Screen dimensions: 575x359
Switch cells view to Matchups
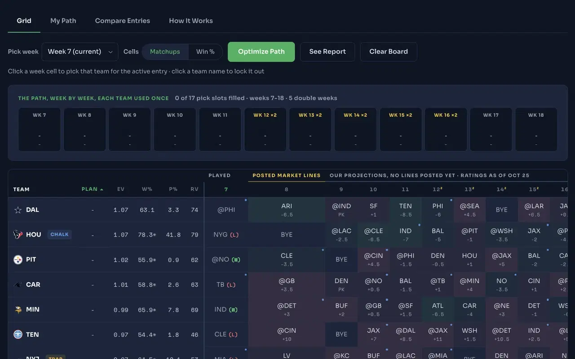165,52
